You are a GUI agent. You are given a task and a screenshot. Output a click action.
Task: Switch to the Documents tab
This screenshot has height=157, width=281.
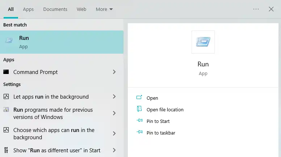click(55, 9)
